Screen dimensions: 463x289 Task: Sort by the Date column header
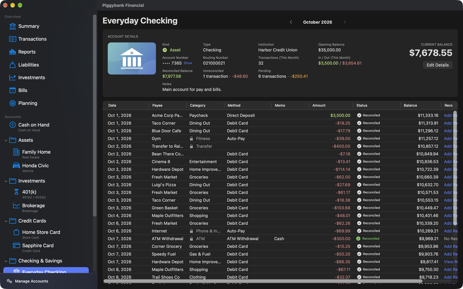126,105
